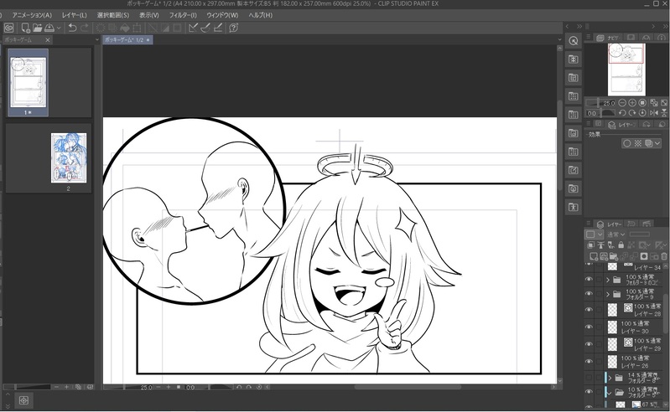Show hidden Folder 8 layer visibility box
Screen dimensions: 670x412
589,378
